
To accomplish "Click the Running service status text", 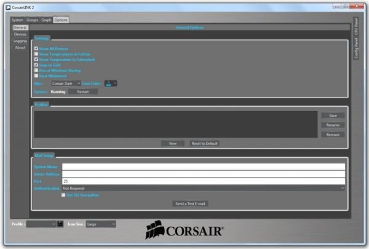I will 58,92.
